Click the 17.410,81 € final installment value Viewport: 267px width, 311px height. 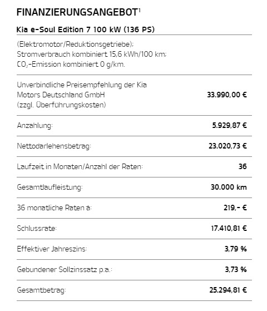[x=229, y=228]
